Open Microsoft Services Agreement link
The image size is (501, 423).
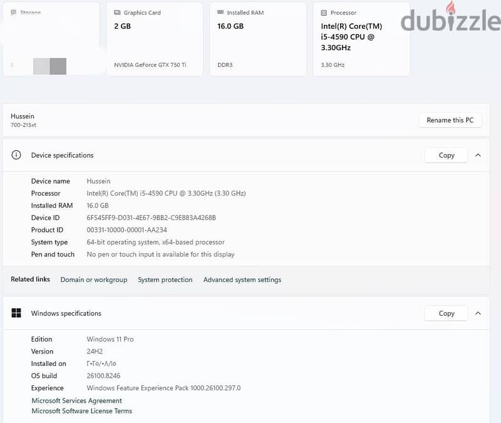point(76,400)
